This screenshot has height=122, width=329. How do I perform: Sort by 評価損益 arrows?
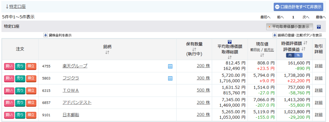click(x=303, y=49)
